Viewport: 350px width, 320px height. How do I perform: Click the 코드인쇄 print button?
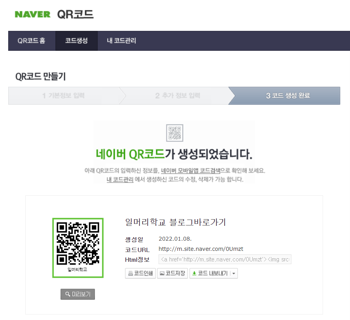pos(140,274)
